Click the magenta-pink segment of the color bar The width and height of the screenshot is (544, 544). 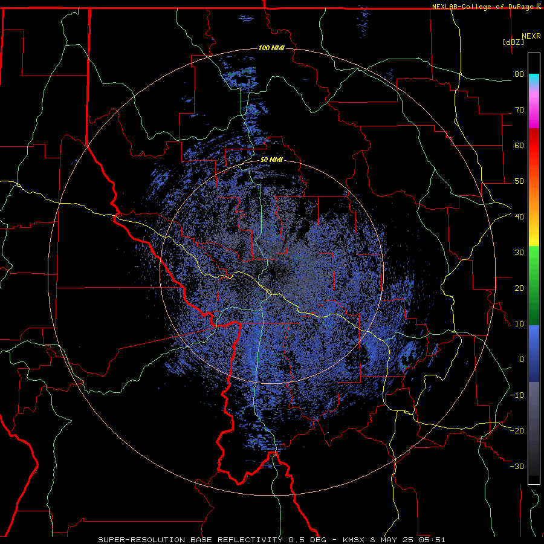tap(534, 108)
